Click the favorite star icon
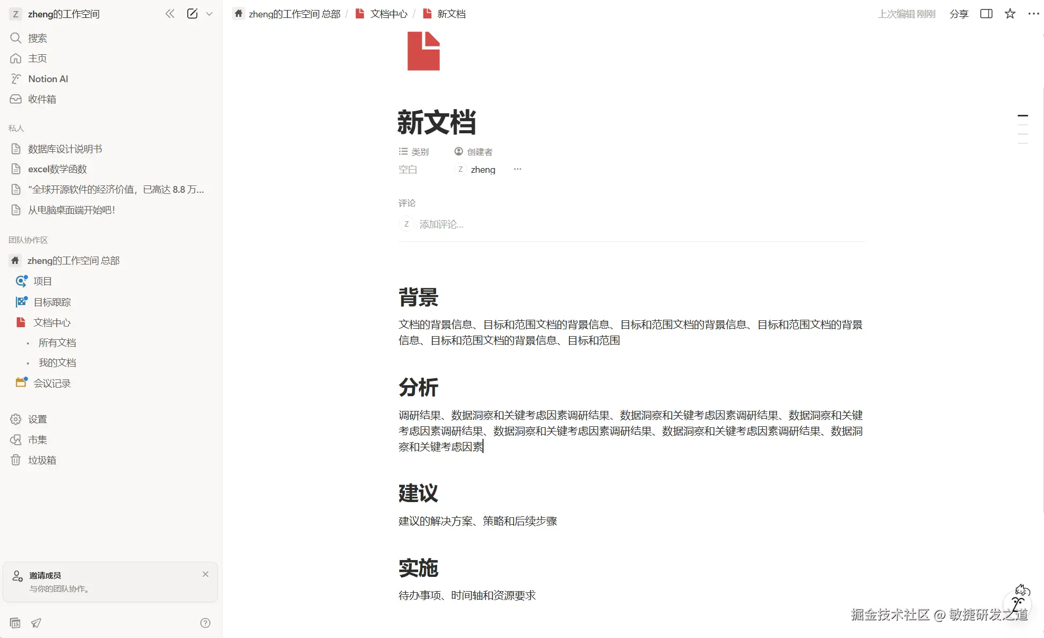 coord(1010,14)
